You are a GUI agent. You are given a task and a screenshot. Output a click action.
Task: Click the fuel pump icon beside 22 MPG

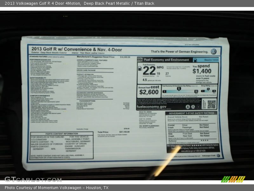[140, 68]
